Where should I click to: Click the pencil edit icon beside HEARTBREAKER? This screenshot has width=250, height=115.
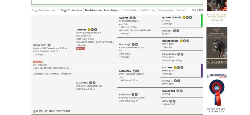[188, 41]
